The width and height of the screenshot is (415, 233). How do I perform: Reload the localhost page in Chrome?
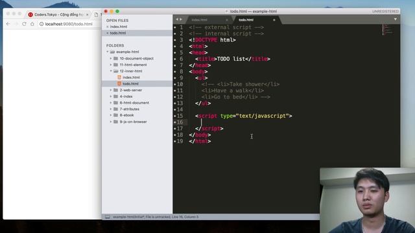[24, 24]
